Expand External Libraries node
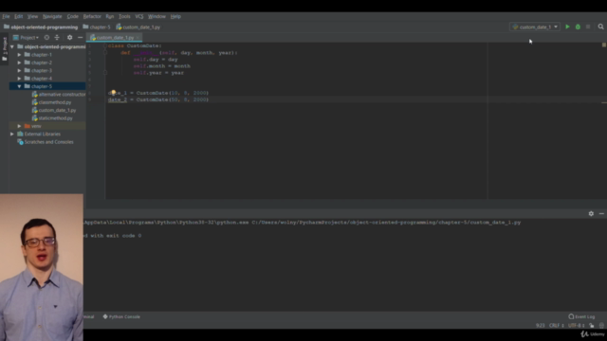This screenshot has width=607, height=341. click(12, 134)
